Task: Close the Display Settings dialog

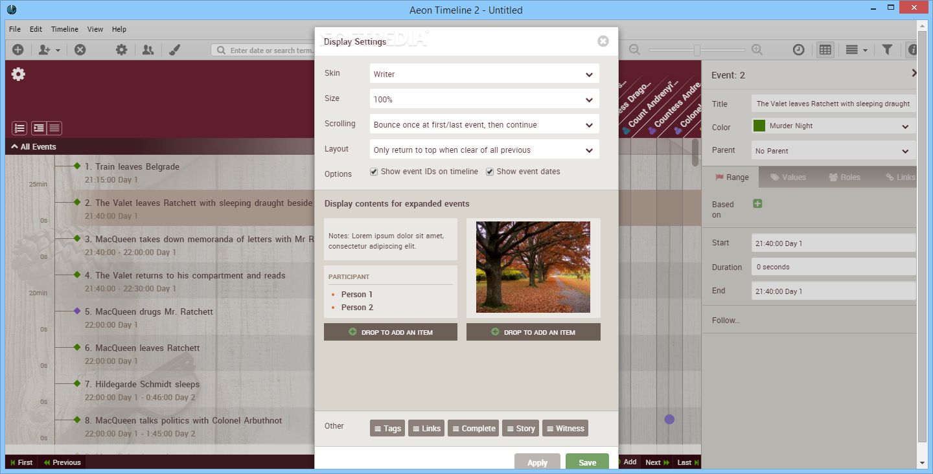Action: point(603,41)
